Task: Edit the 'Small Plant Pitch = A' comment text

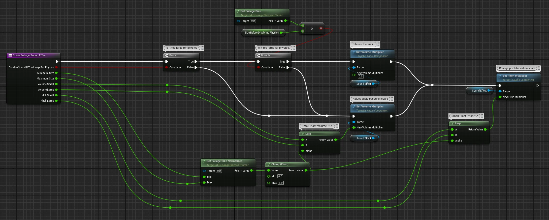Action: pyautogui.click(x=465, y=116)
